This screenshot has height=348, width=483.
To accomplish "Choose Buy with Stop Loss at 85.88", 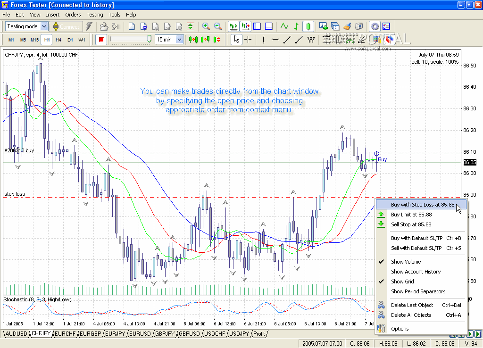I will coord(421,205).
